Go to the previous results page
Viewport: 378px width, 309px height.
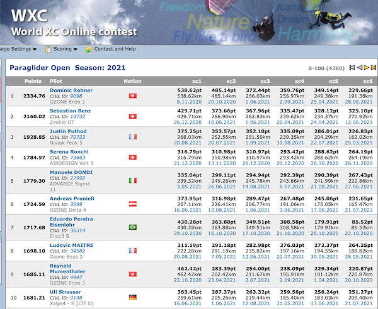360,67
